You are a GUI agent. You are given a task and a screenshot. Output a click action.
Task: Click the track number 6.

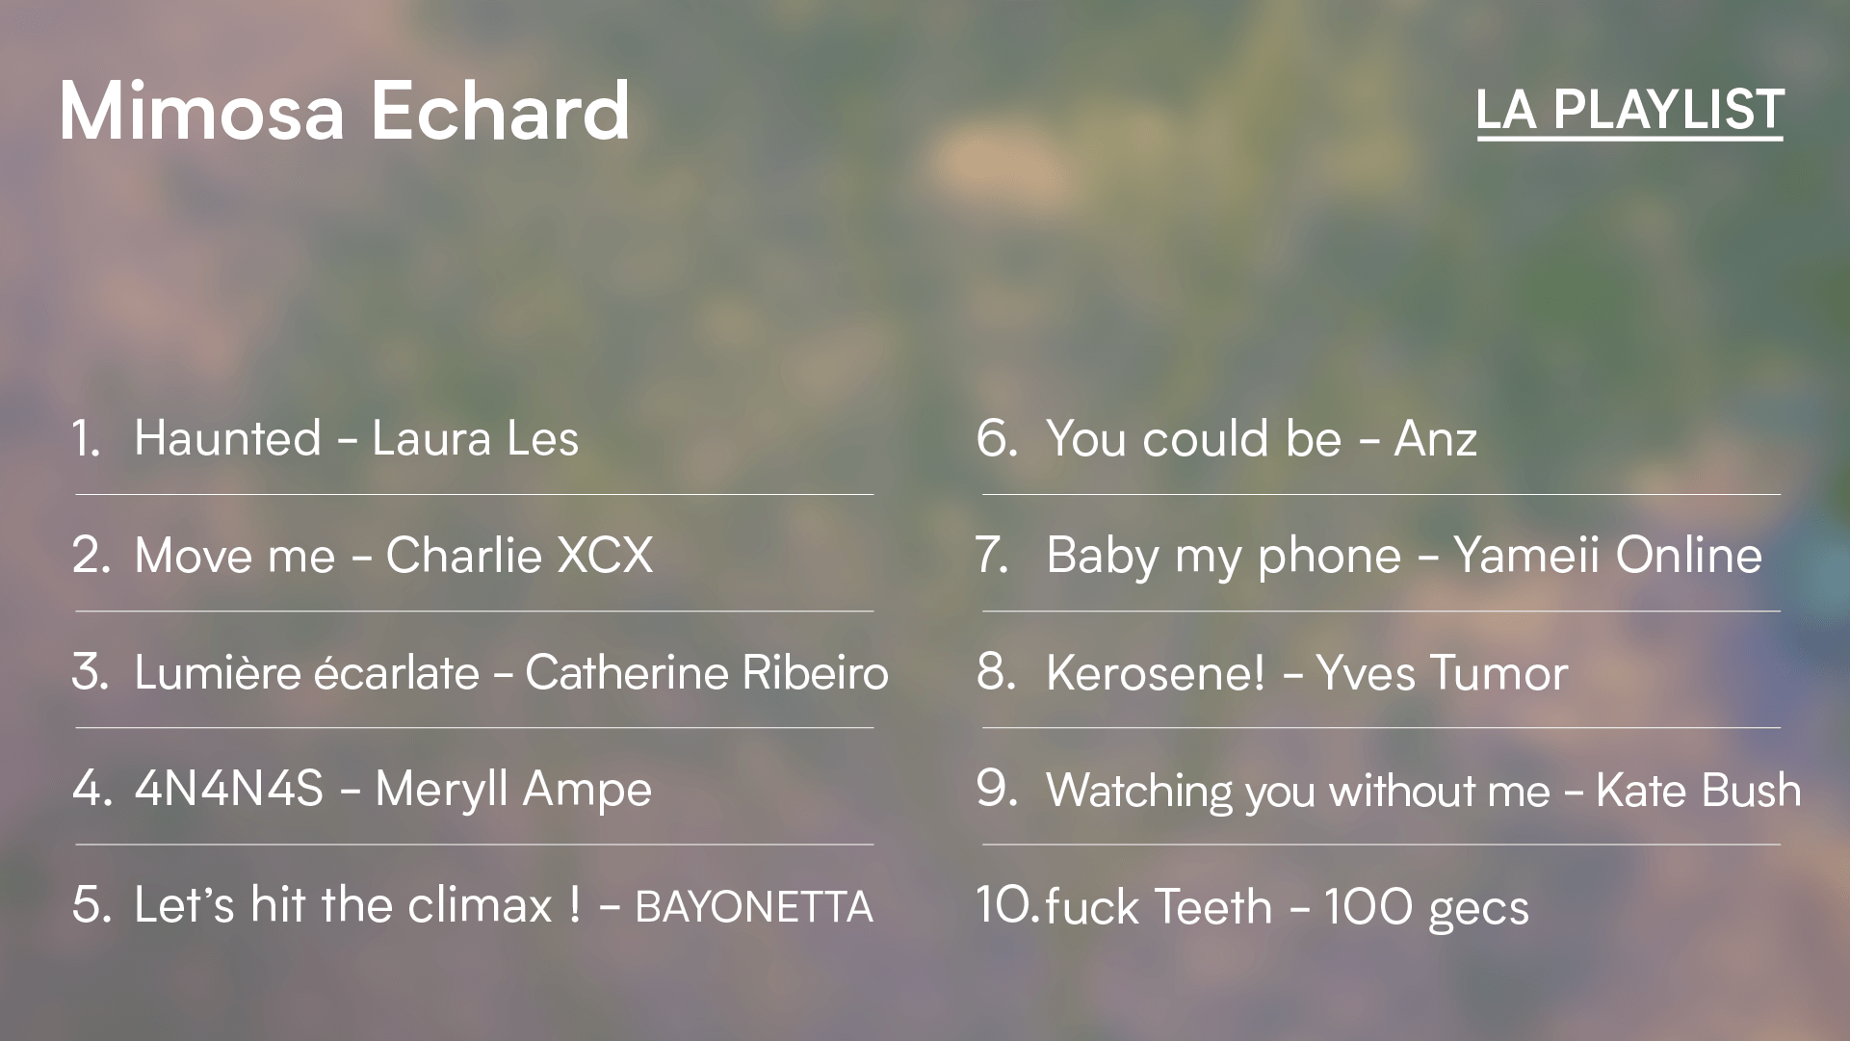point(996,438)
